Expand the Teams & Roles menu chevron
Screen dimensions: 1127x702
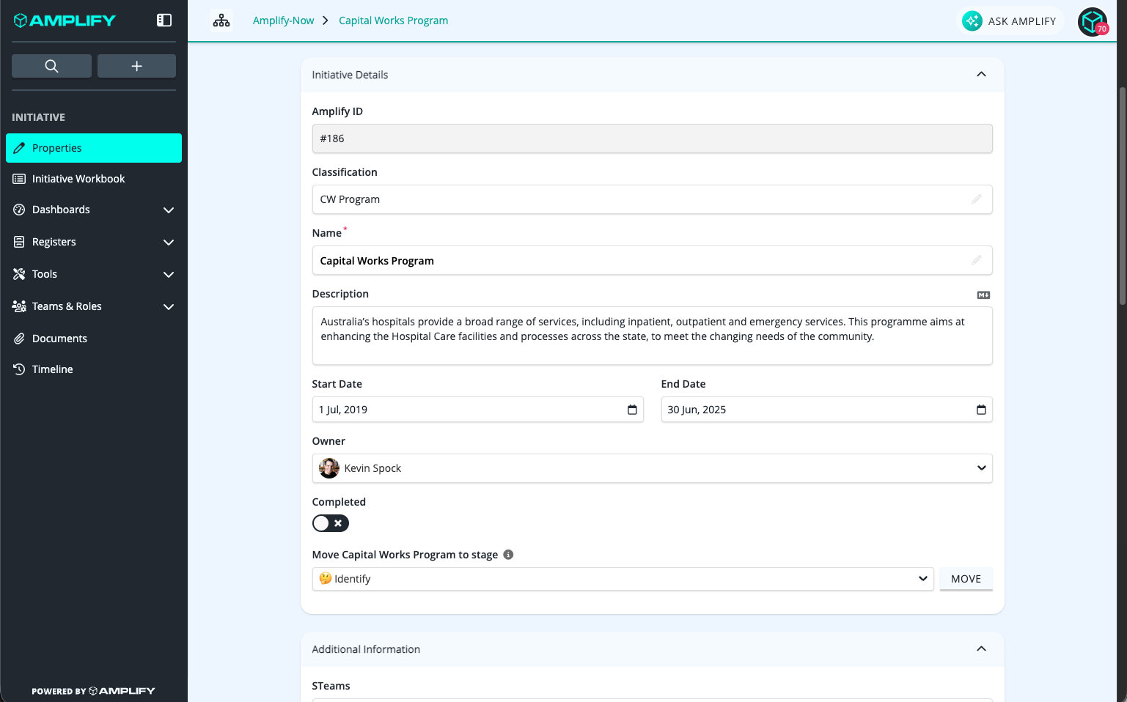click(x=169, y=307)
